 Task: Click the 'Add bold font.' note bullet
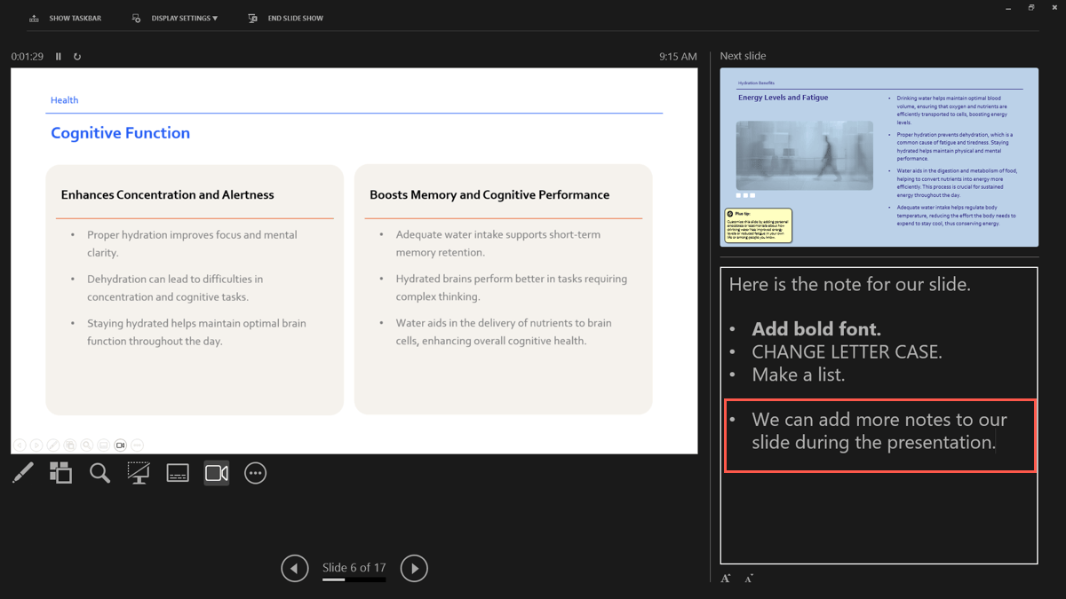[816, 329]
